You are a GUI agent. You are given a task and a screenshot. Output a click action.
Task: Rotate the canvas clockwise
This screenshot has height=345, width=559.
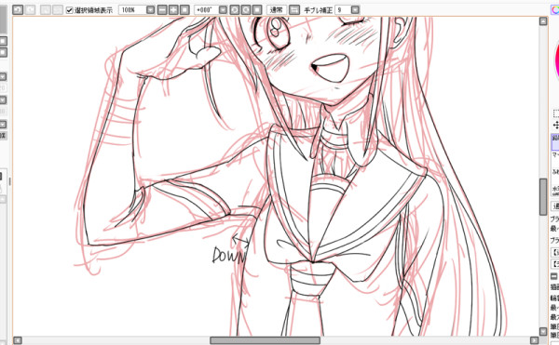[246, 10]
